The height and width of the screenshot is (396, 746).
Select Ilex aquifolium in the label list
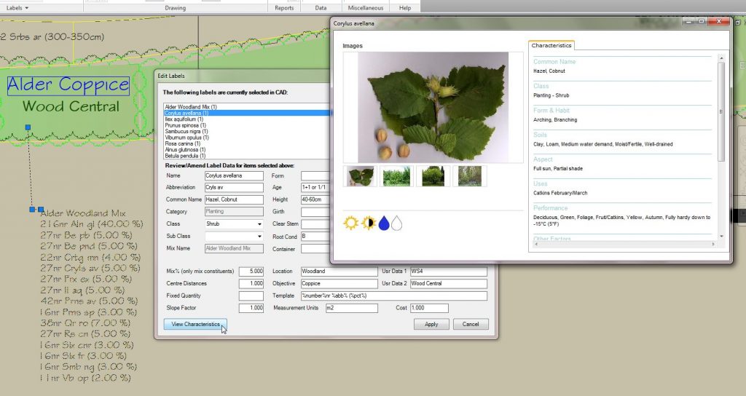[x=185, y=119]
